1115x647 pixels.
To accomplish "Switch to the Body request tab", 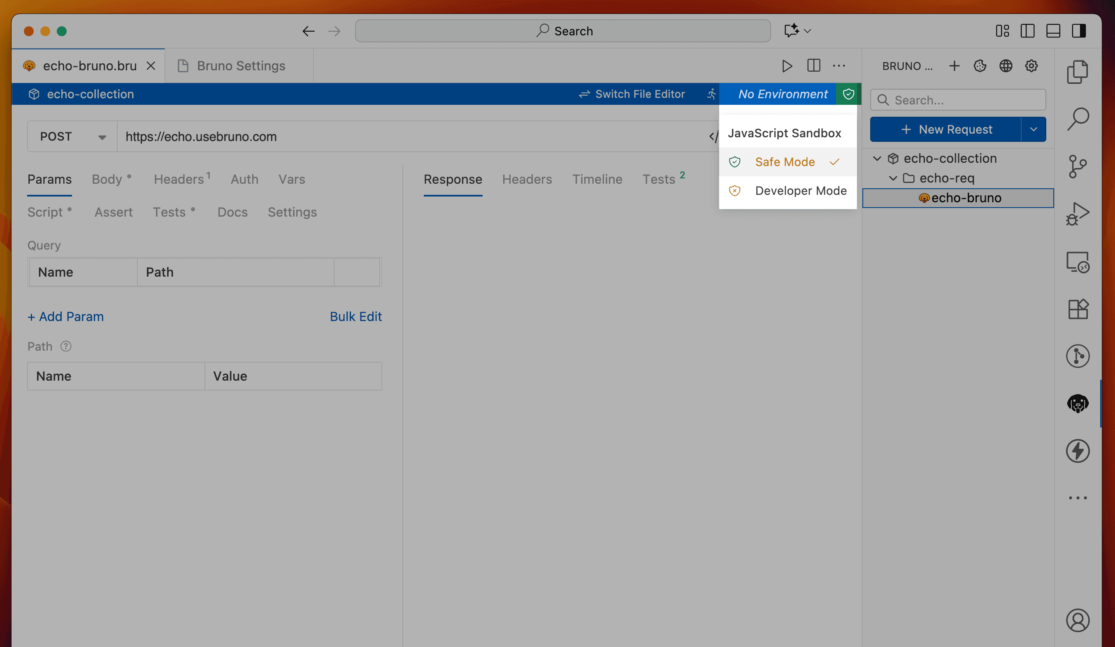I will click(107, 179).
